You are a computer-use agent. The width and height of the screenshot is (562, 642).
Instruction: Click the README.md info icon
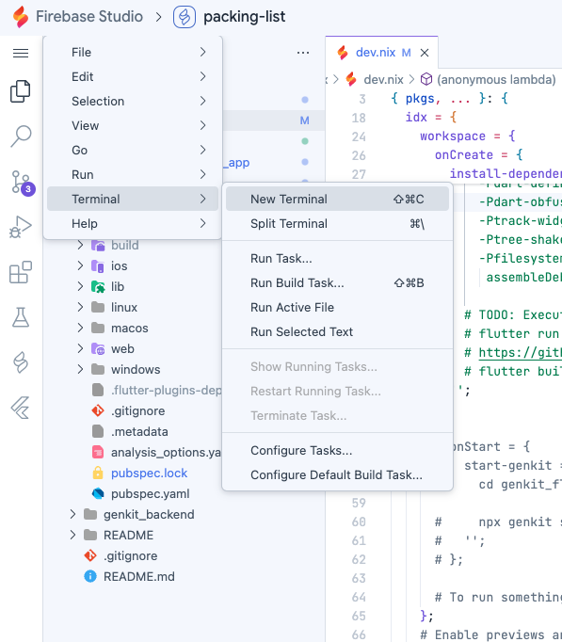tap(90, 576)
